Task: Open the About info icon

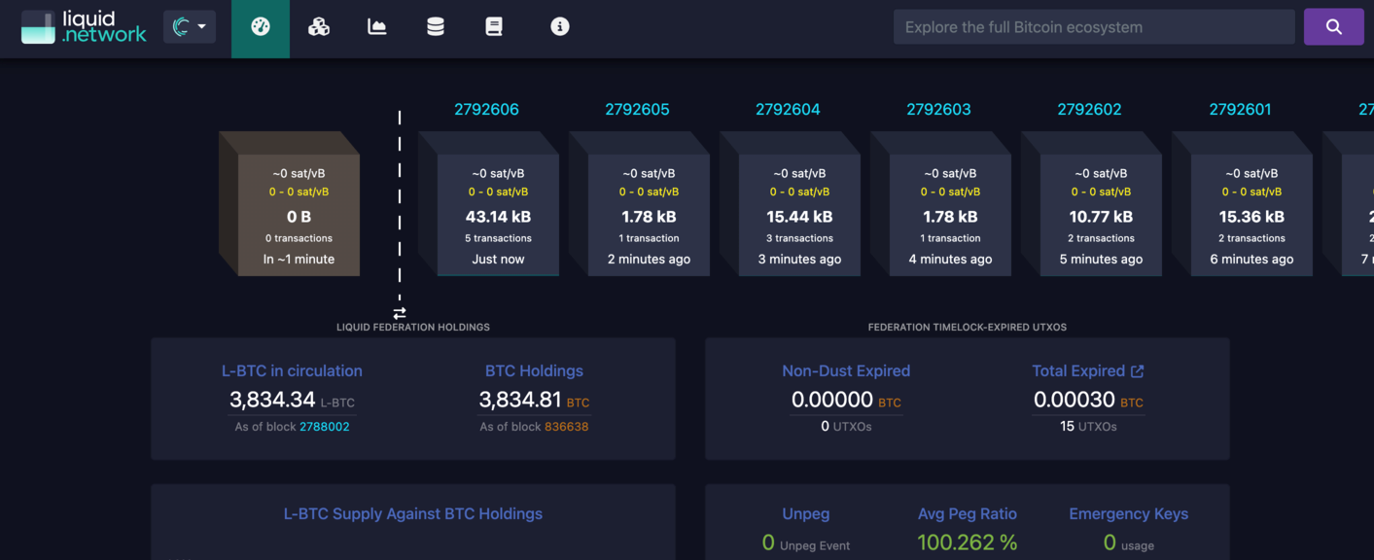Action: click(x=560, y=27)
